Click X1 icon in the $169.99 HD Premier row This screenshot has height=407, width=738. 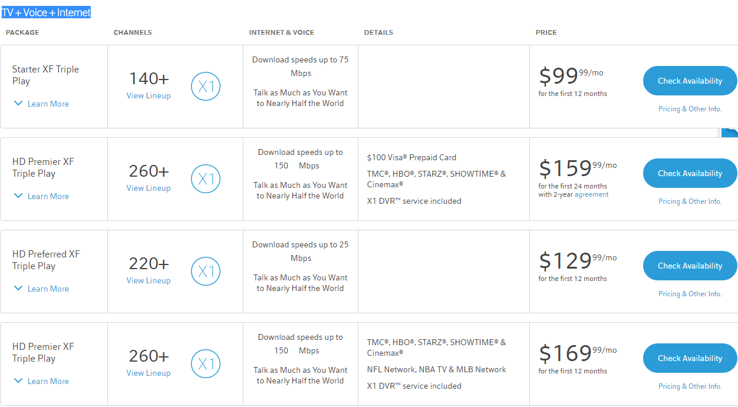(206, 364)
